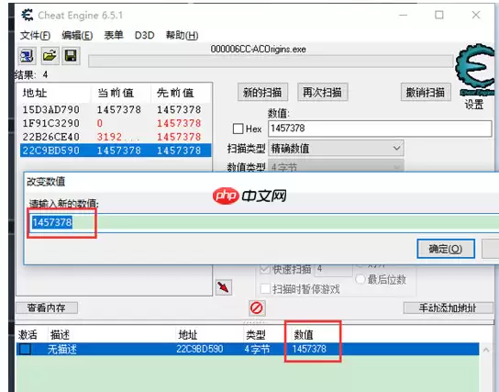Click the 设置 label under the logo
499x392 pixels.
click(474, 104)
